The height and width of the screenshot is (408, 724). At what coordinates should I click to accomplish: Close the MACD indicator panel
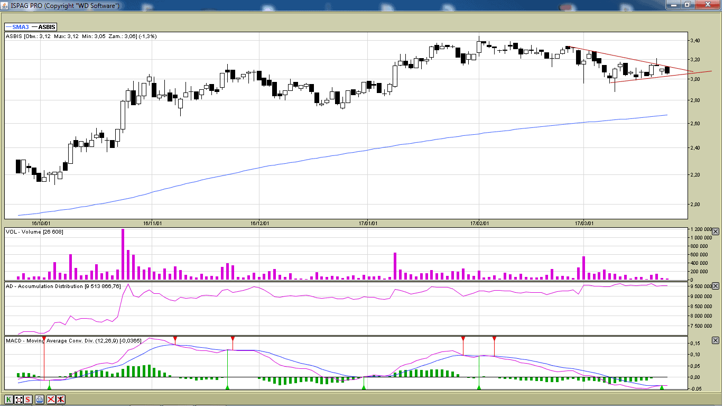coord(716,340)
